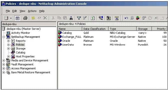Select the Exchange_FULL policy row
The image size is (168, 90).
click(x=113, y=37)
